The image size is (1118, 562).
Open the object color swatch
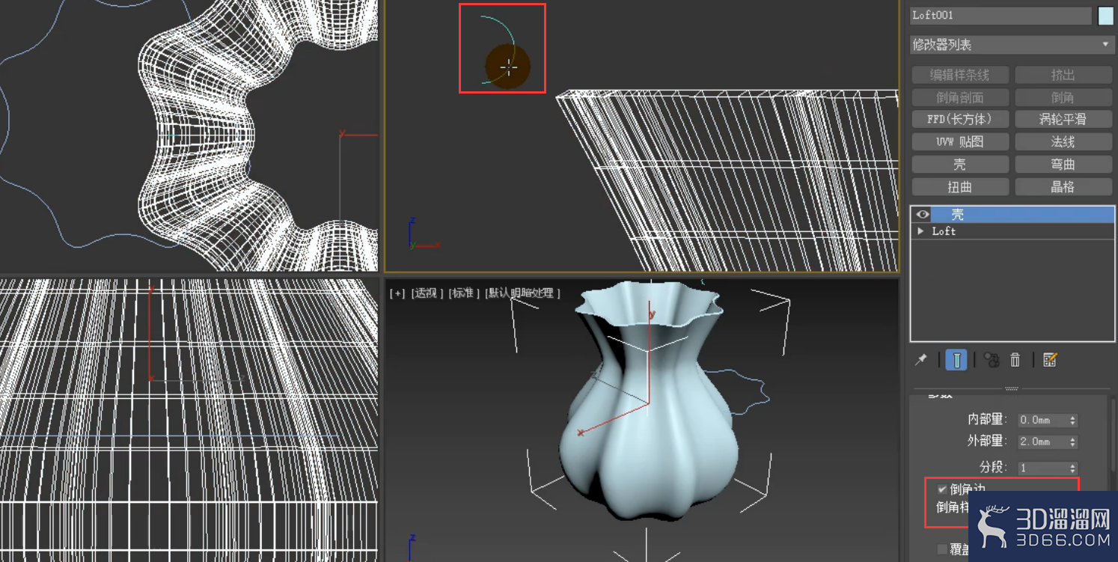click(x=1105, y=15)
